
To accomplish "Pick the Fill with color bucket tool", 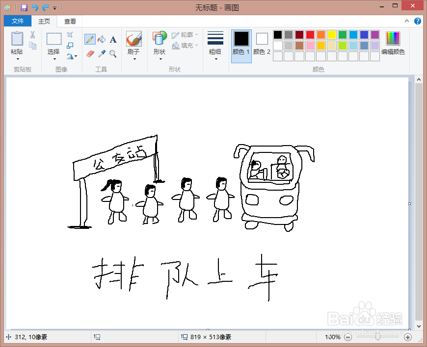I will pos(101,38).
